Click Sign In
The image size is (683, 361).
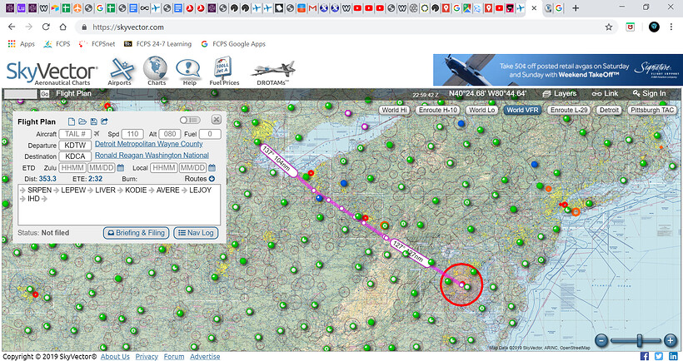(650, 93)
